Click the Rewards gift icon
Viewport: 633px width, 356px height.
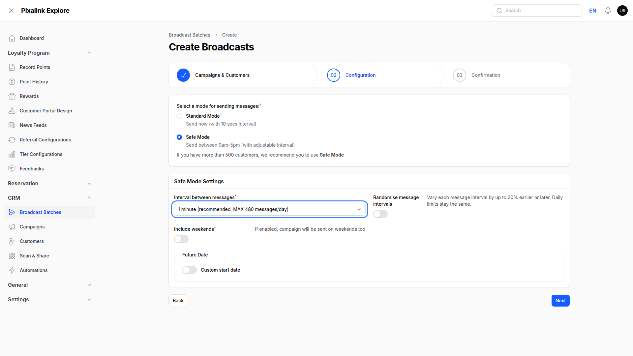coord(12,96)
